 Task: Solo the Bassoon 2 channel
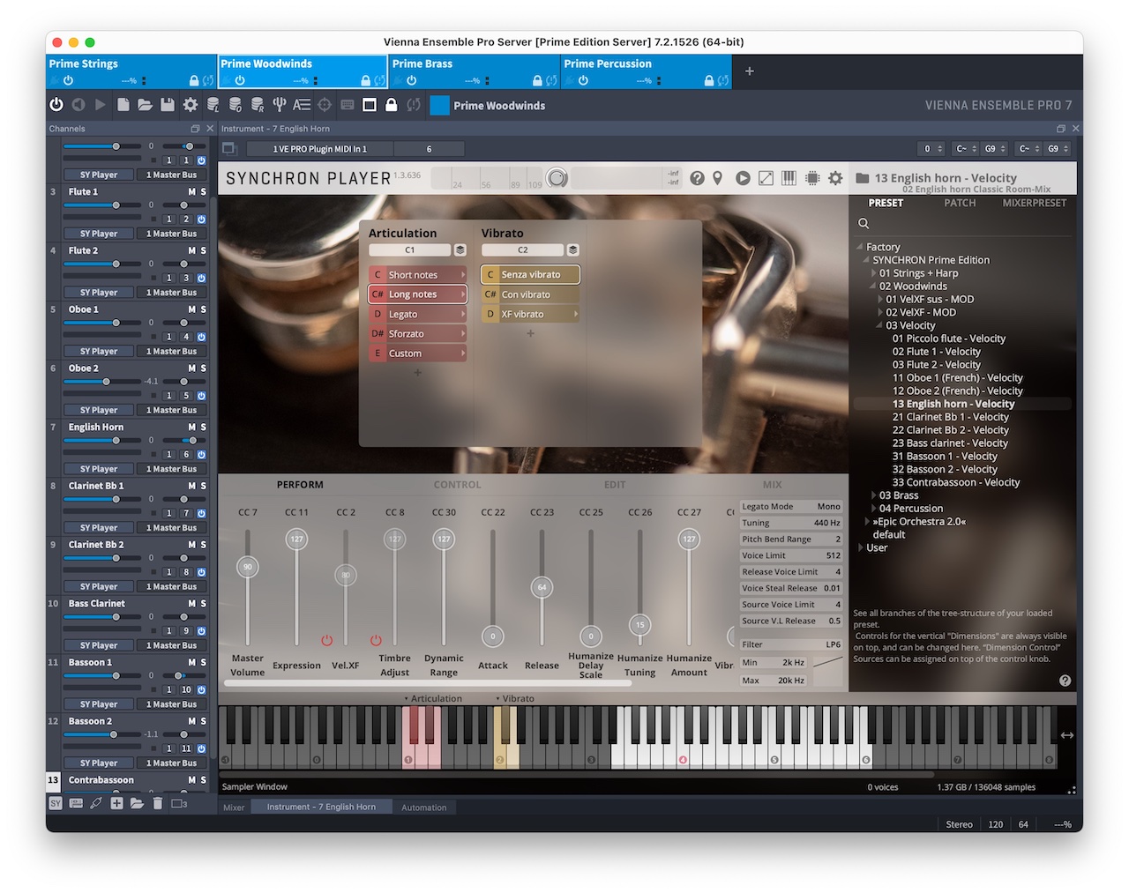204,721
